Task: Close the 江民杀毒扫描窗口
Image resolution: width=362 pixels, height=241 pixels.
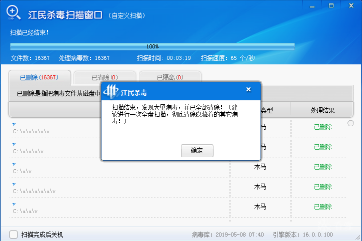Action: [x=351, y=5]
